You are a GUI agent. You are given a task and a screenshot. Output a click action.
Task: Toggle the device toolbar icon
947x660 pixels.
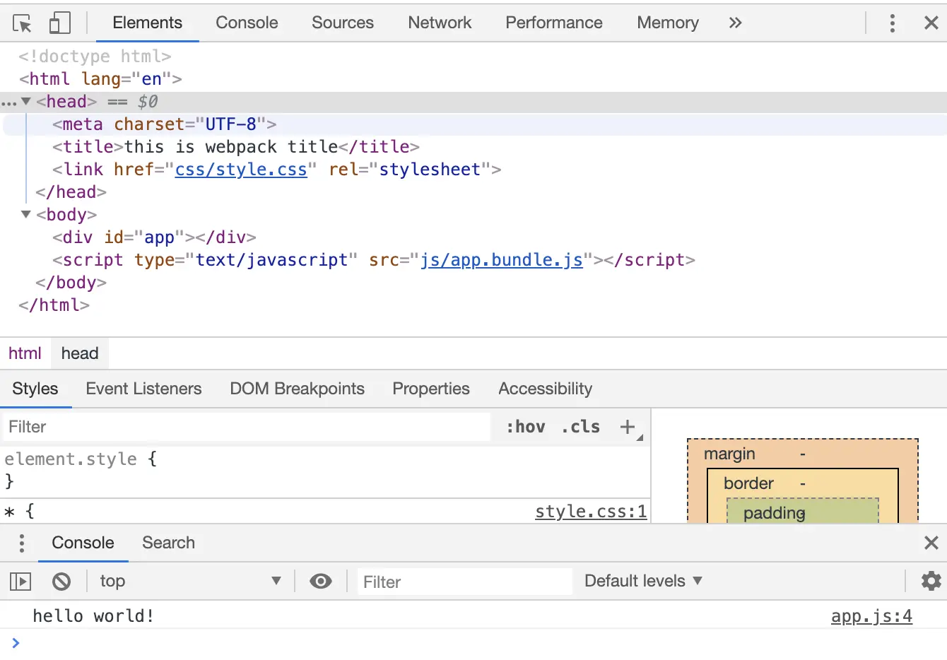[x=59, y=23]
